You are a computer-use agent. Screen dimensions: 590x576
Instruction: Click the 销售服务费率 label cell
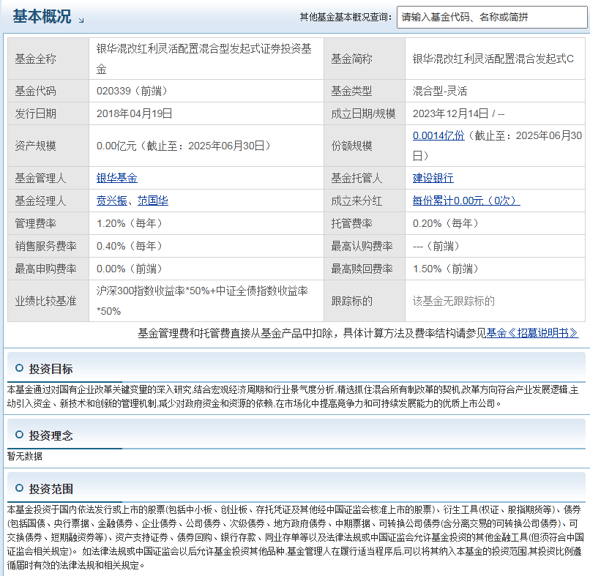tap(48, 246)
